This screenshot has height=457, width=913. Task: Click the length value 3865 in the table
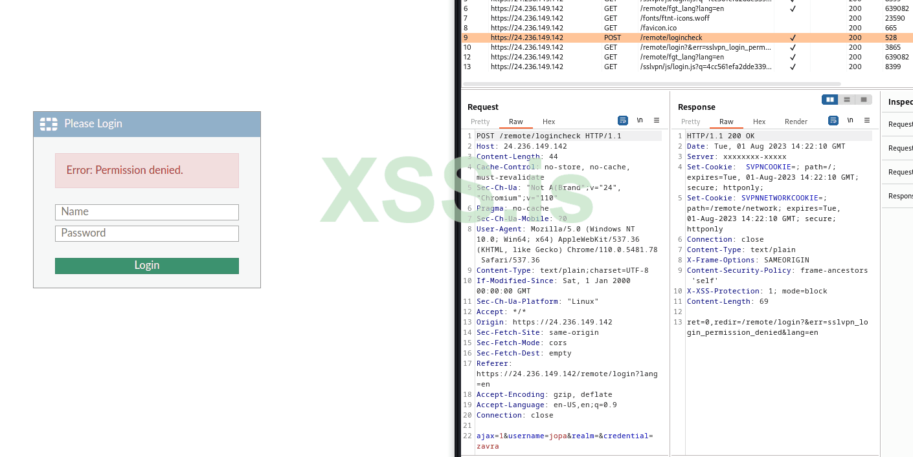pos(893,47)
